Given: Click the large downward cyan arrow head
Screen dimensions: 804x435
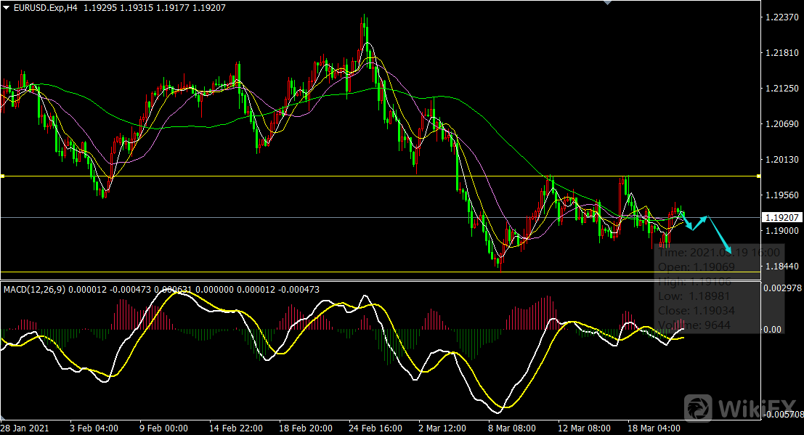Looking at the screenshot, I should coord(729,251).
